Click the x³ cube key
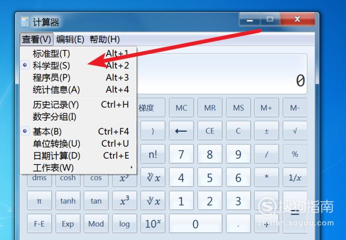 124,201
